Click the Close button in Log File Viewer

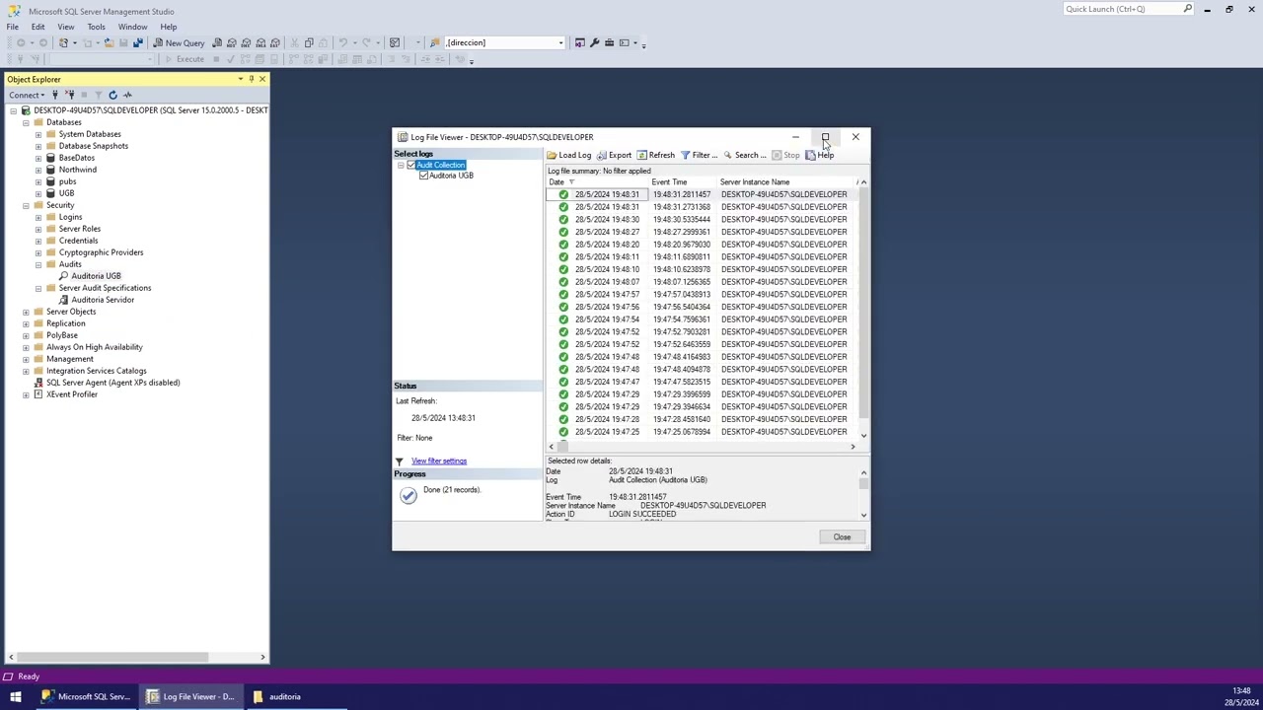pyautogui.click(x=842, y=537)
